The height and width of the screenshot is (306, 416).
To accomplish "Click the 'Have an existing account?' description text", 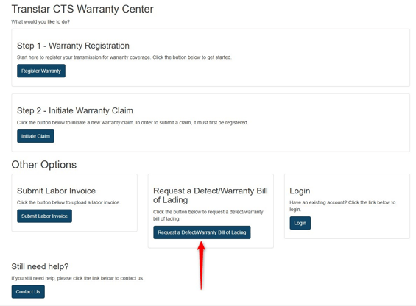I will tap(342, 206).
